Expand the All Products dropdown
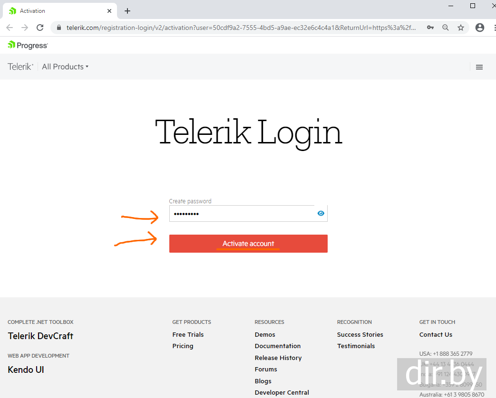The image size is (496, 398). point(65,66)
